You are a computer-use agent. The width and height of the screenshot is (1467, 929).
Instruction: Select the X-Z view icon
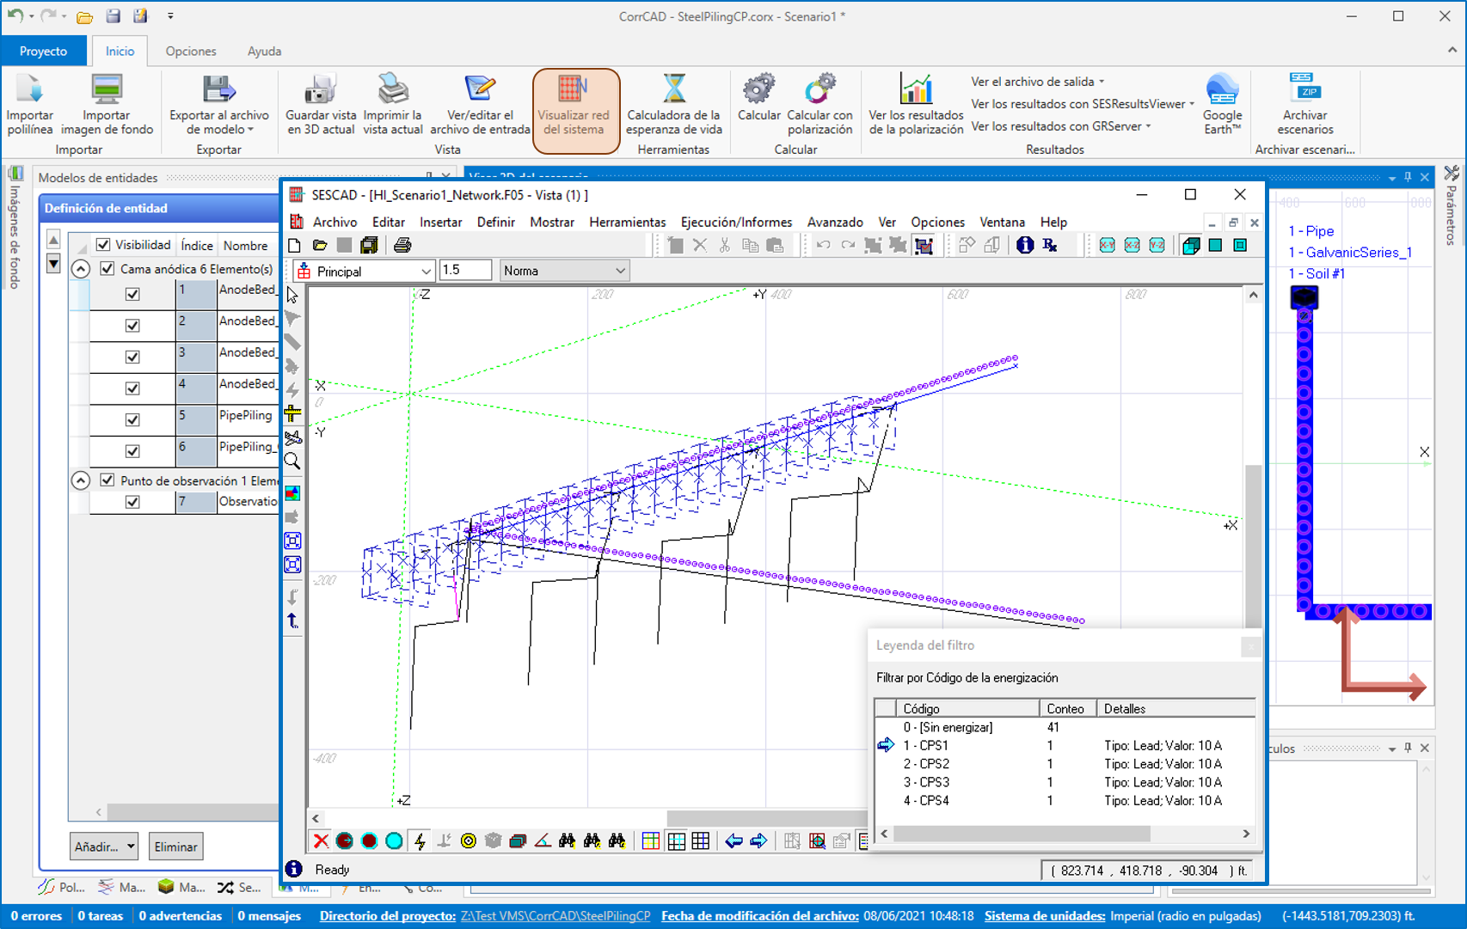click(x=1132, y=246)
